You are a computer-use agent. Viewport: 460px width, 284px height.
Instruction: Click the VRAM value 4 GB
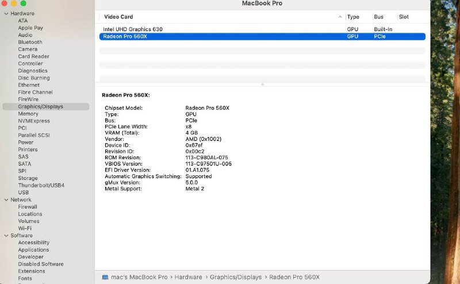click(x=191, y=133)
